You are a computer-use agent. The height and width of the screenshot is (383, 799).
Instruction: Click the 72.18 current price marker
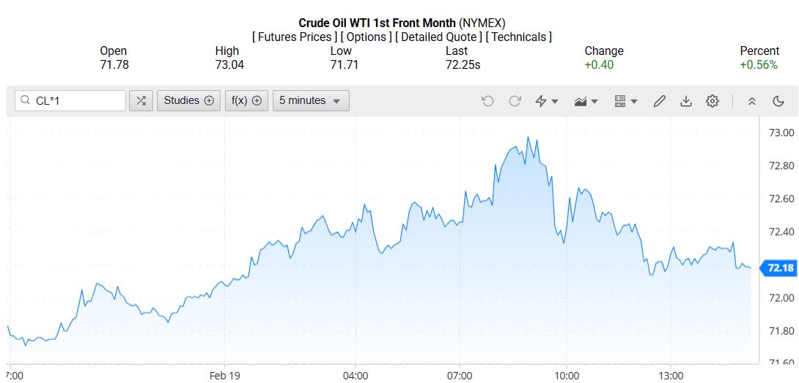(x=779, y=268)
